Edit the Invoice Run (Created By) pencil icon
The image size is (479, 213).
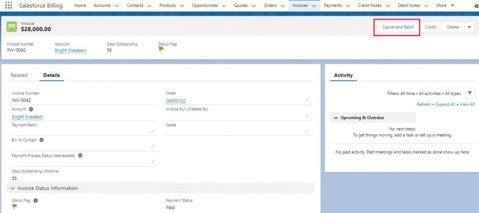click(x=307, y=115)
